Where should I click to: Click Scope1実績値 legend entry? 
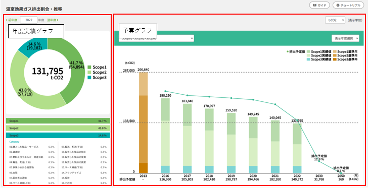(x=318, y=51)
